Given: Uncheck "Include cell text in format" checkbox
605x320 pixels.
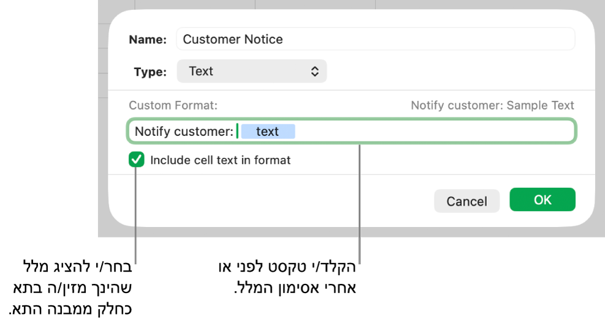Looking at the screenshot, I should [x=137, y=160].
